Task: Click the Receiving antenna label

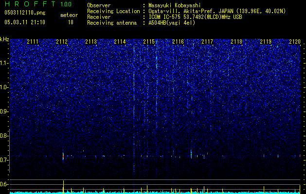Action: (112, 23)
